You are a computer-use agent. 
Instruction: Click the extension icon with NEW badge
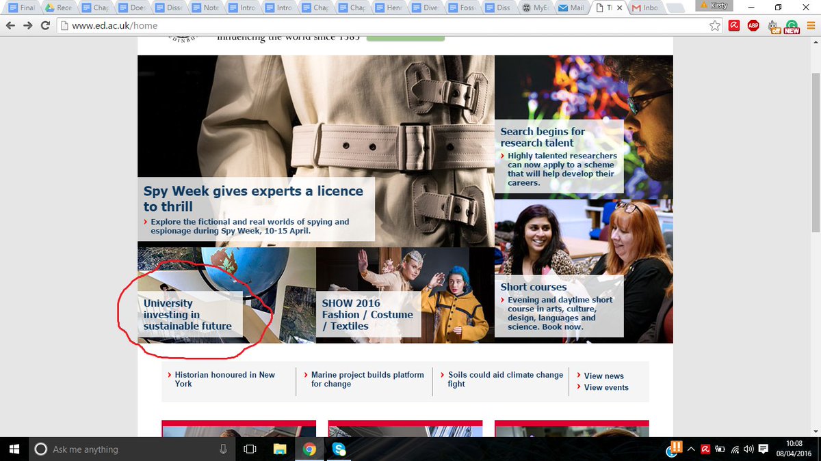click(791, 27)
